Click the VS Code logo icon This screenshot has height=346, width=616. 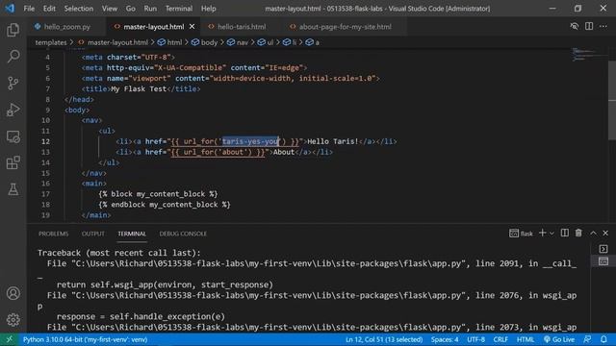[10, 8]
